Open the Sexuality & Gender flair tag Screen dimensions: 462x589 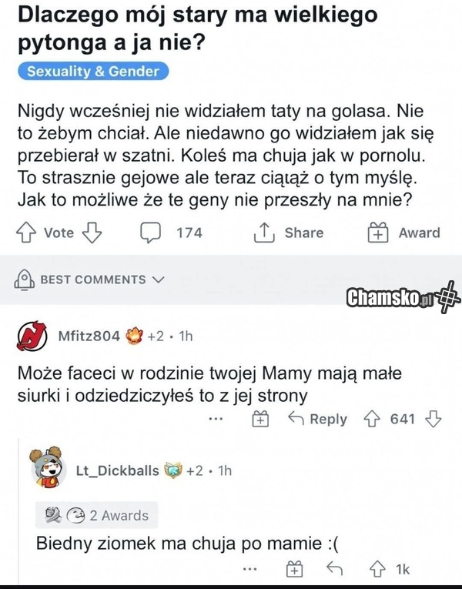92,72
